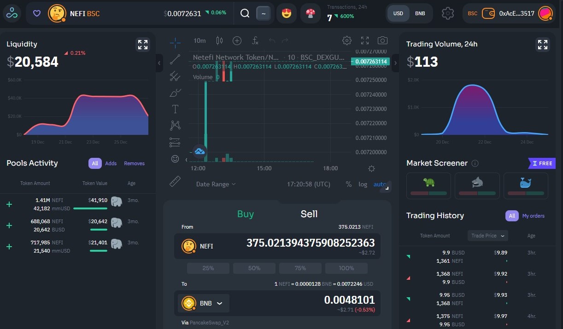Select the trend line drawing tool
Image resolution: width=563 pixels, height=329 pixels.
point(175,59)
